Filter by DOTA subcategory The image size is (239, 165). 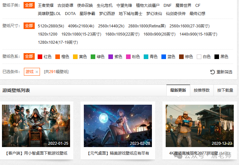click(70, 14)
